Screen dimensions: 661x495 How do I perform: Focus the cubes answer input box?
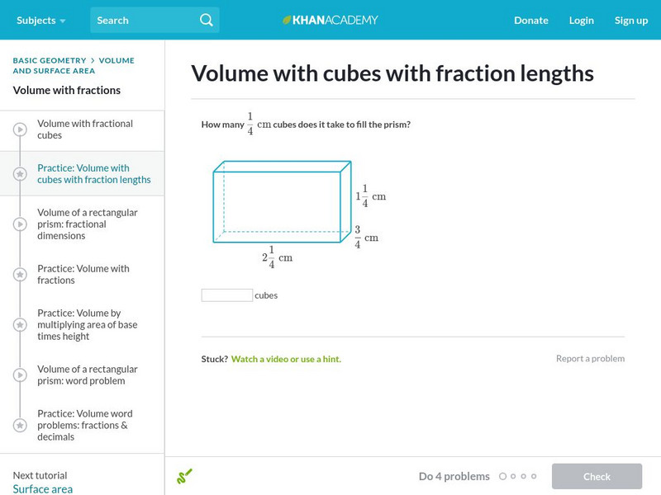[x=227, y=295]
